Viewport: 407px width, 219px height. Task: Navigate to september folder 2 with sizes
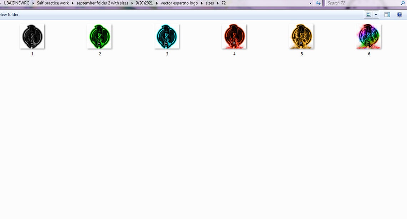point(102,3)
